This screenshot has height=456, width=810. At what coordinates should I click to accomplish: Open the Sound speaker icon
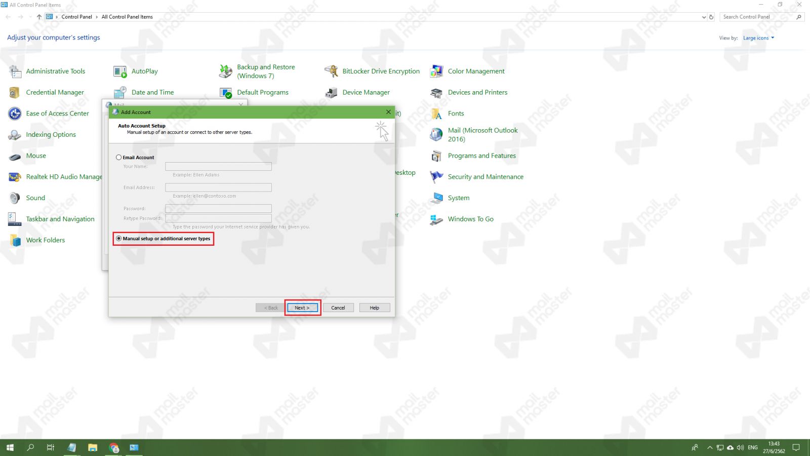[15, 198]
